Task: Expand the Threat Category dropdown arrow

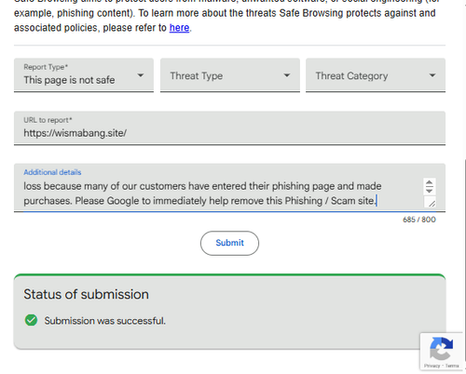Action: tap(432, 75)
